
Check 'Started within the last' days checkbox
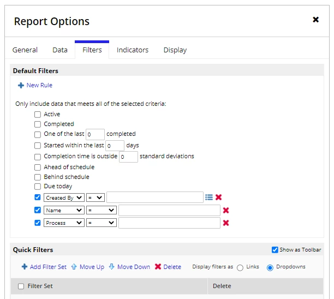pos(38,146)
